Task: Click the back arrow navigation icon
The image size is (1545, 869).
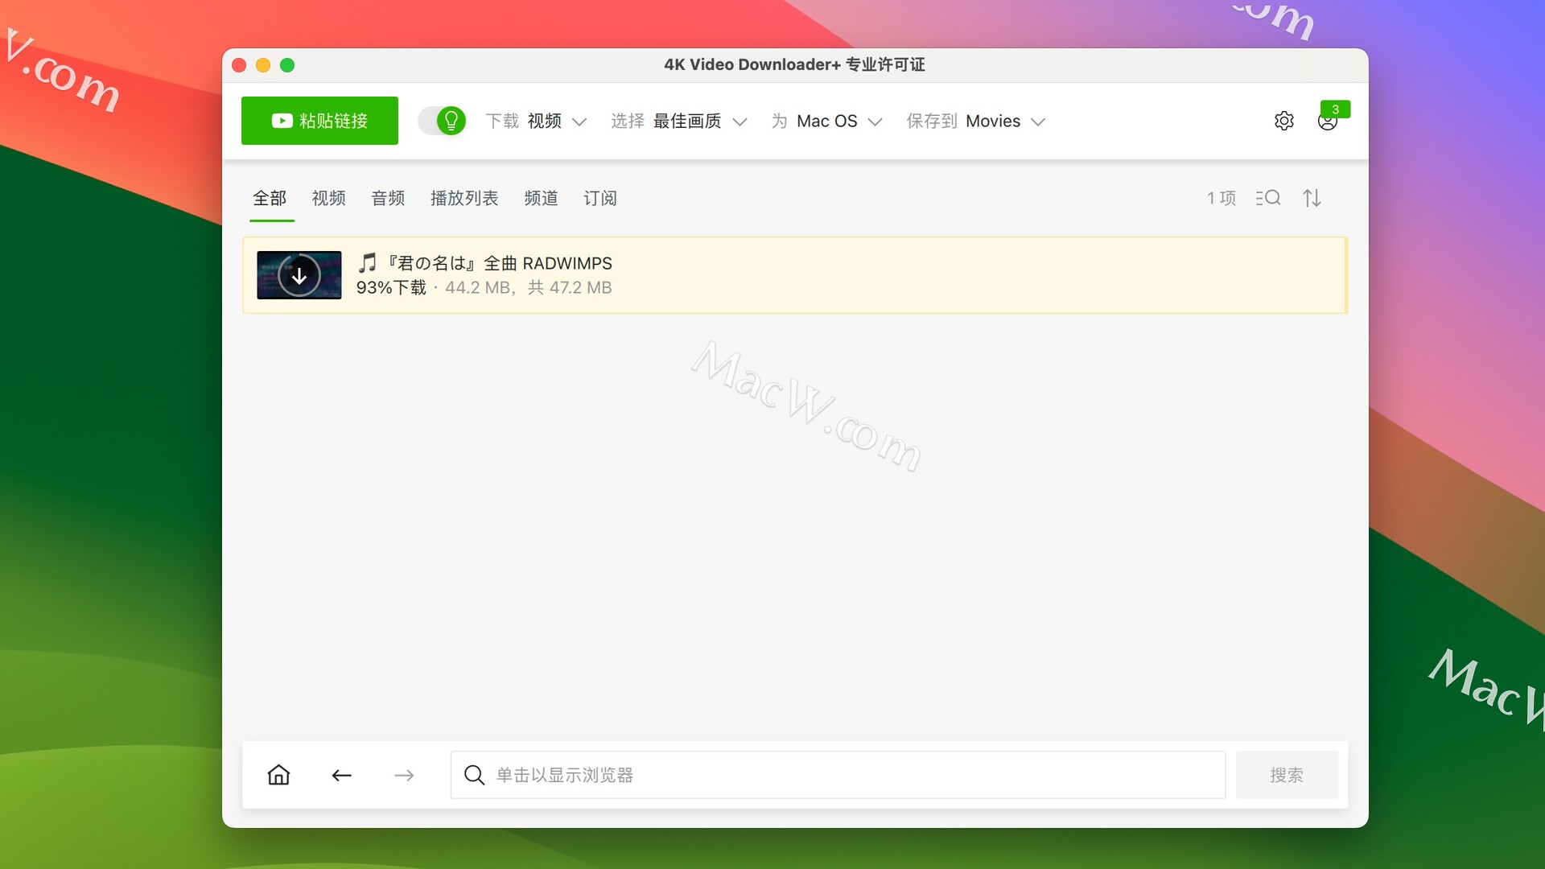Action: (344, 775)
